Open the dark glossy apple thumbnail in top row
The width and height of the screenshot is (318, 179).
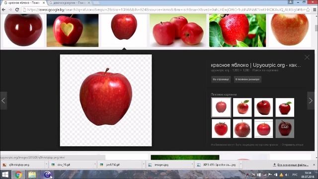point(23,30)
